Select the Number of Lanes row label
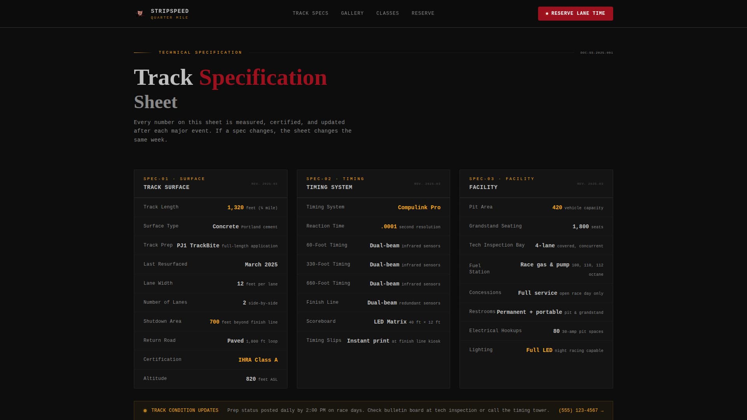This screenshot has width=747, height=420. pos(165,302)
